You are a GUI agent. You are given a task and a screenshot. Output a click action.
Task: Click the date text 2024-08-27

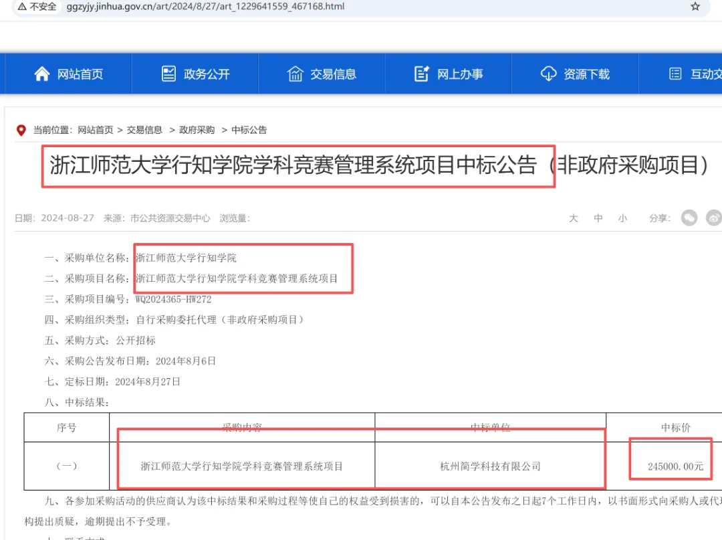pyautogui.click(x=68, y=218)
